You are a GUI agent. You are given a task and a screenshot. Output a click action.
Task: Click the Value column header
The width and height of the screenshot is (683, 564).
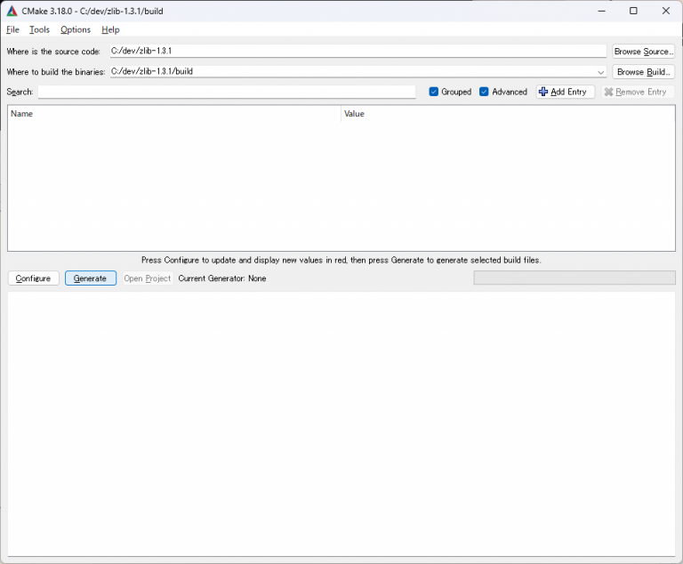[x=507, y=114]
